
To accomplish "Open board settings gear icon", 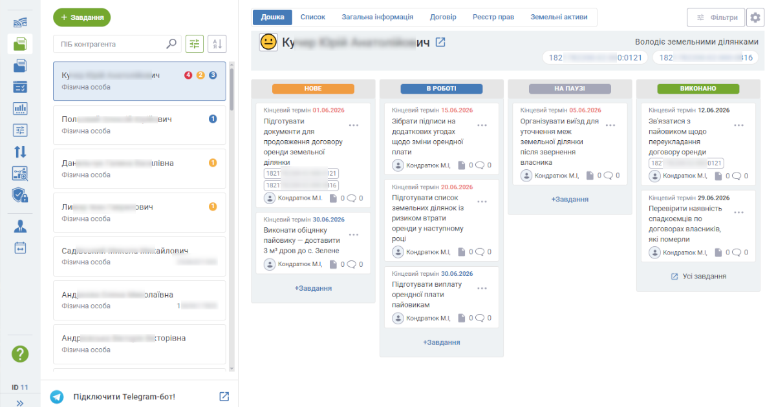I will 755,17.
